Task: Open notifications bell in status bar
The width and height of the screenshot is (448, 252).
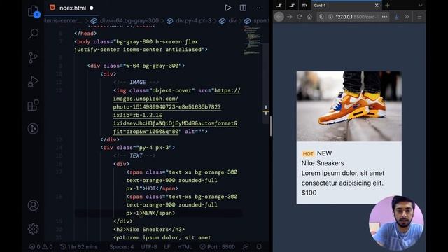Action: pos(259,247)
